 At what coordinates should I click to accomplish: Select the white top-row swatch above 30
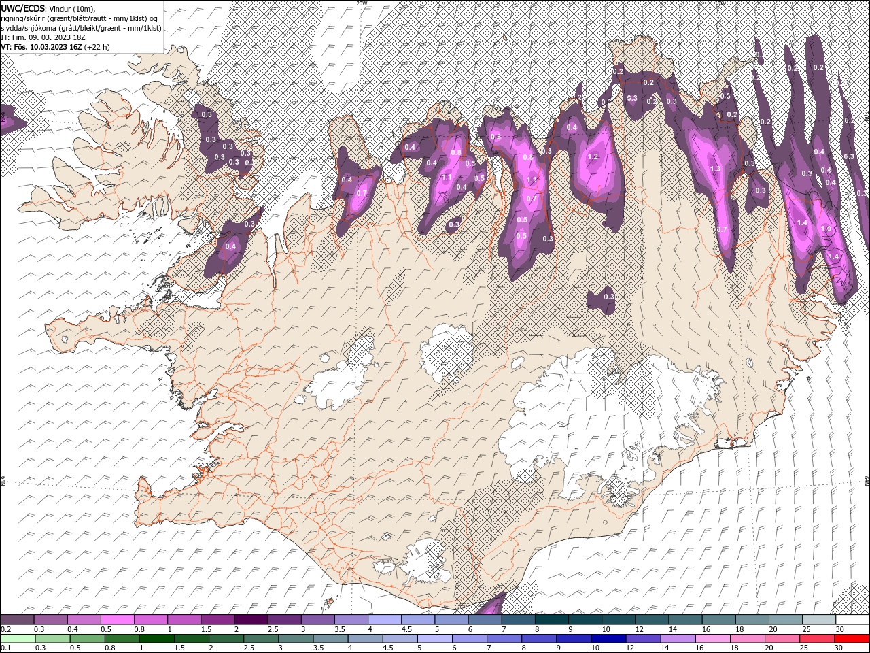point(852,620)
